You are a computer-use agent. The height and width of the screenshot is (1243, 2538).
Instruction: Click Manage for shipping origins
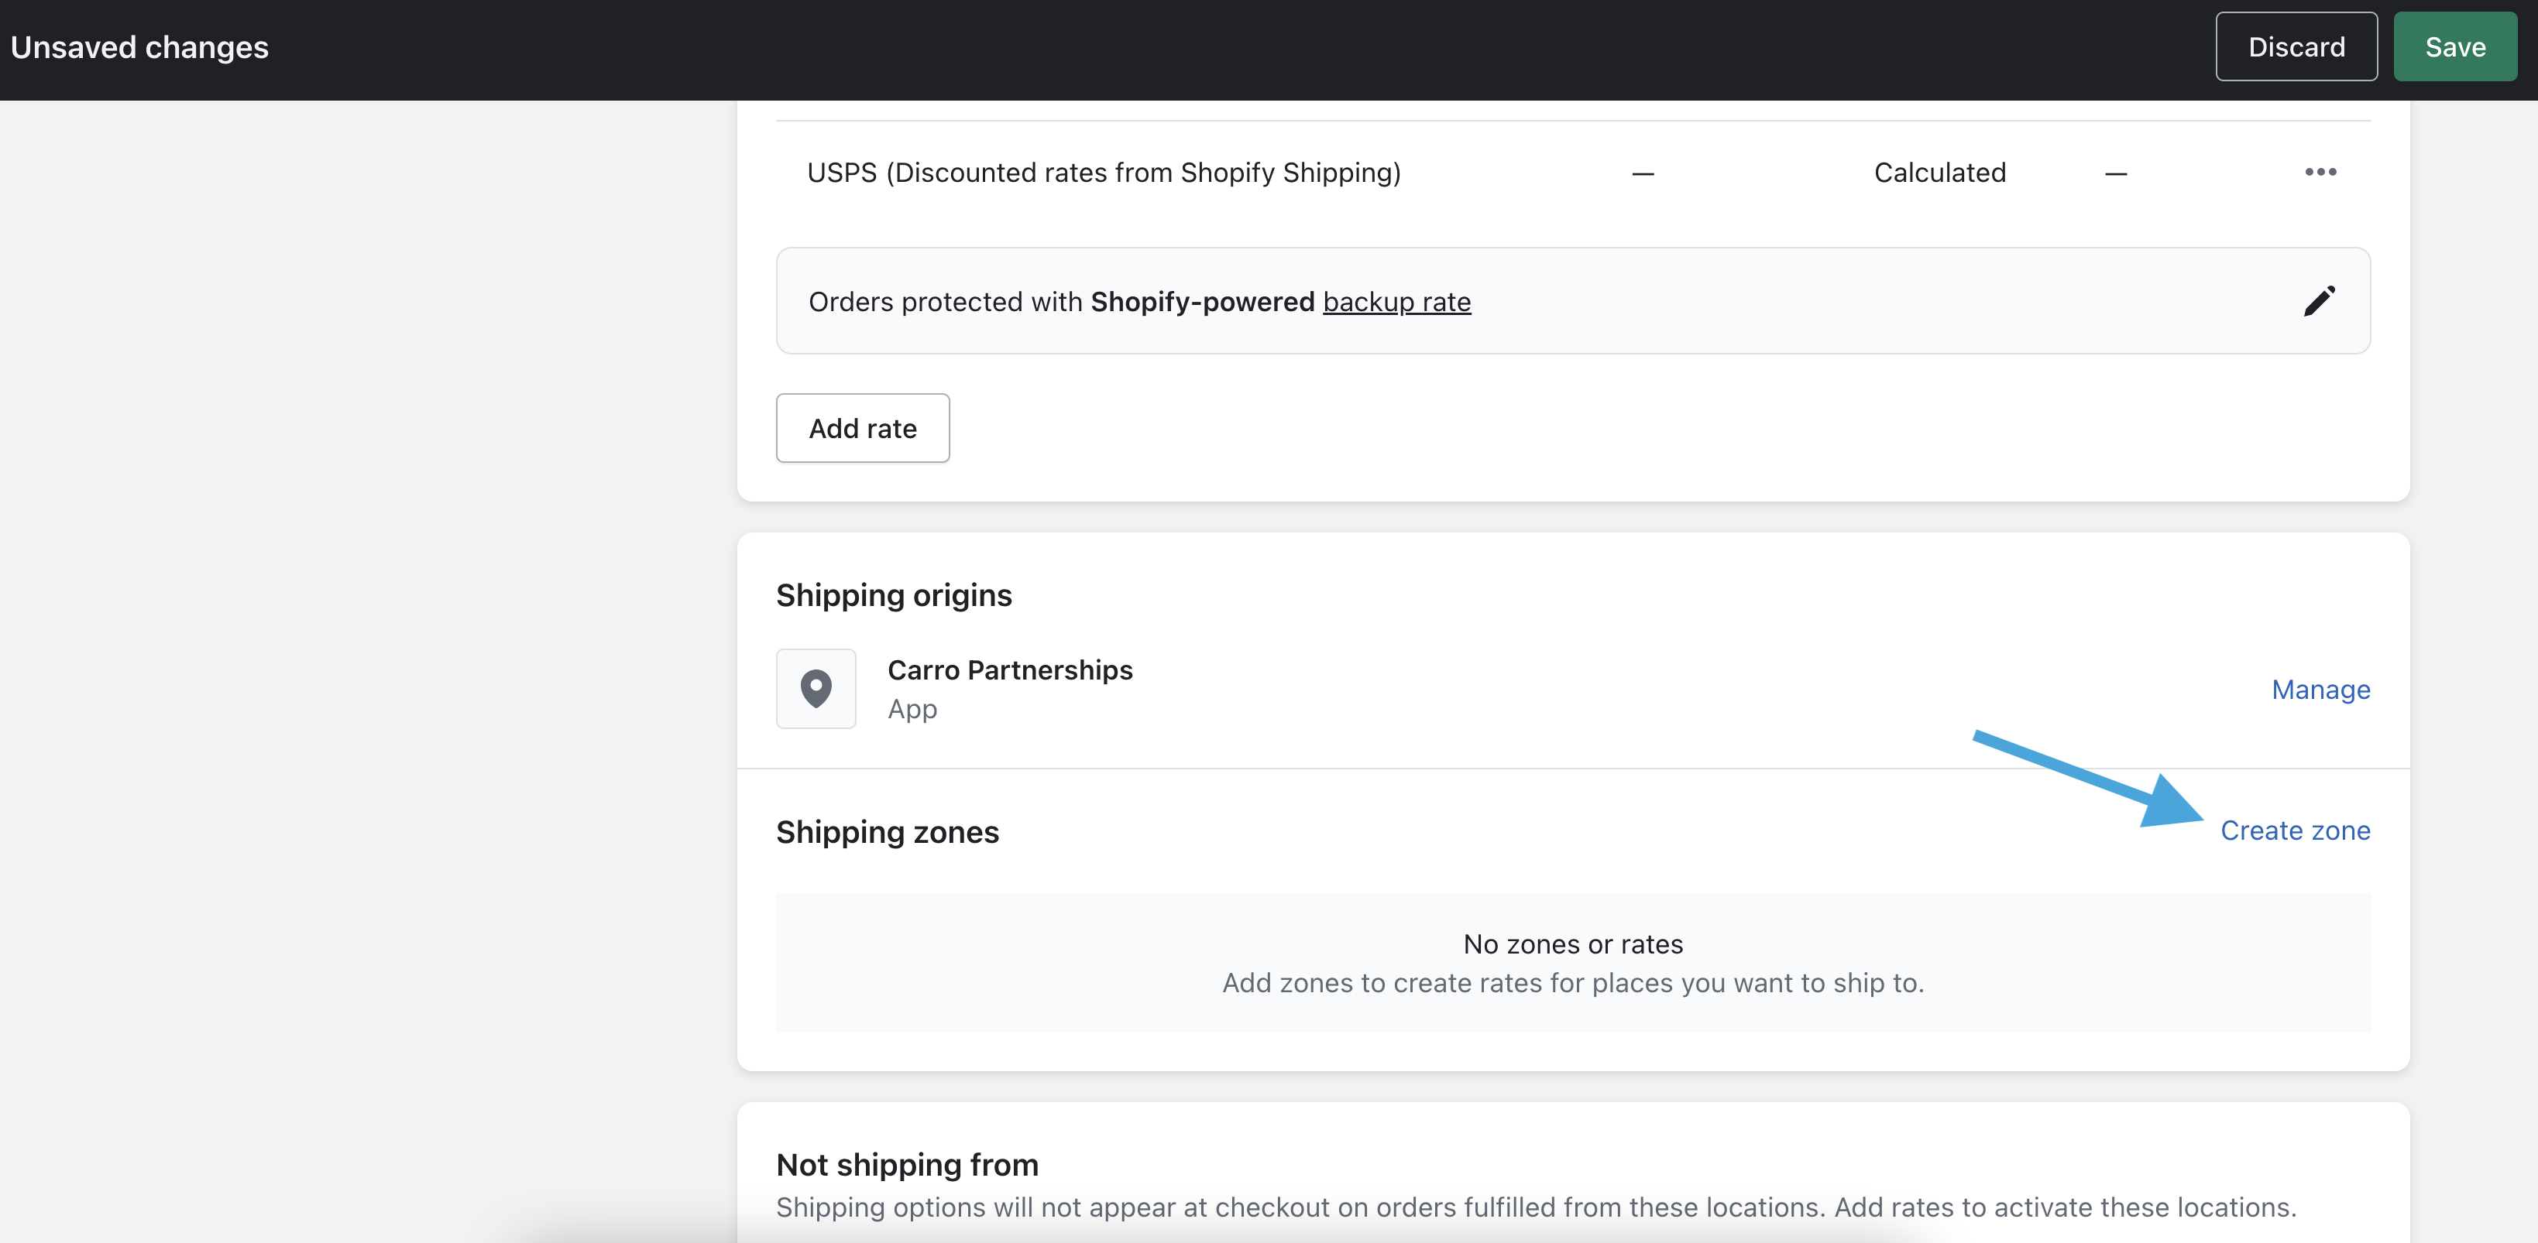[x=2320, y=690]
